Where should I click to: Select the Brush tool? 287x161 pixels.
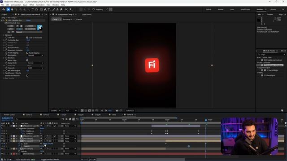coord(54,9)
